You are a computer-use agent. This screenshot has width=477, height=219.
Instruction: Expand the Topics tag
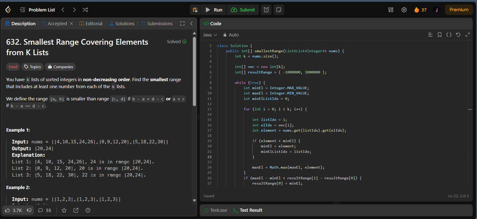pyautogui.click(x=33, y=67)
